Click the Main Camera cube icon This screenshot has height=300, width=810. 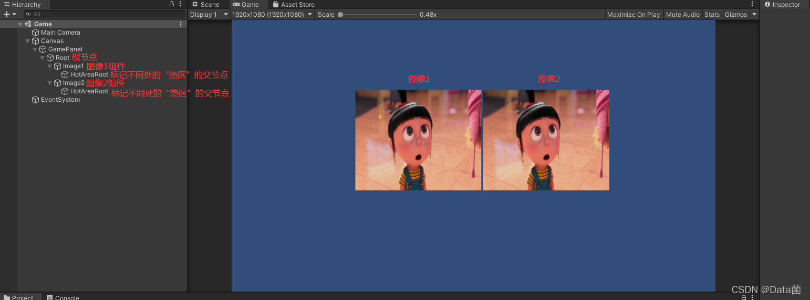click(35, 33)
